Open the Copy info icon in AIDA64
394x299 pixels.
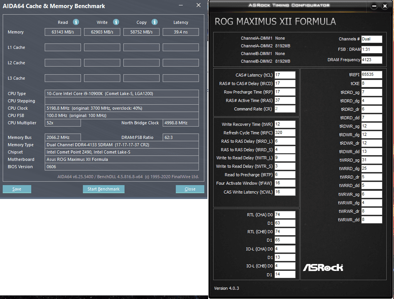coord(155,22)
